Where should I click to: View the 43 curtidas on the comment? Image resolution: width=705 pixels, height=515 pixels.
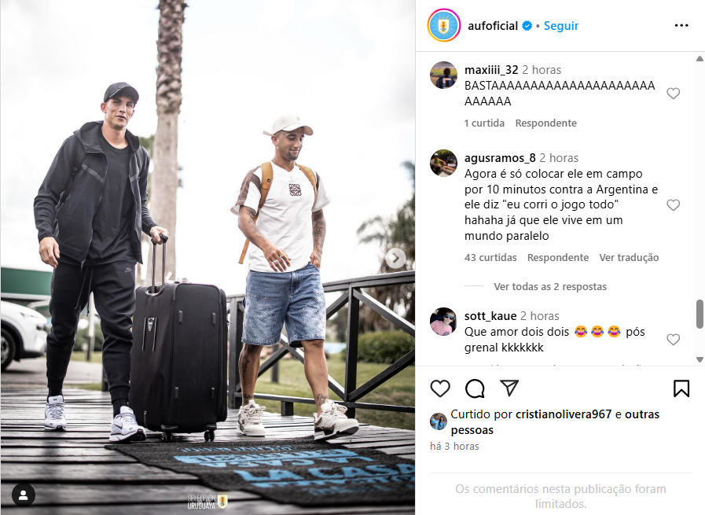pos(490,257)
